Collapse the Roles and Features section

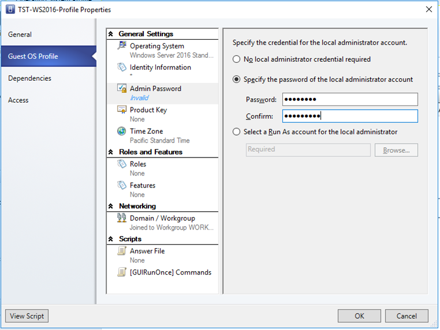click(111, 152)
